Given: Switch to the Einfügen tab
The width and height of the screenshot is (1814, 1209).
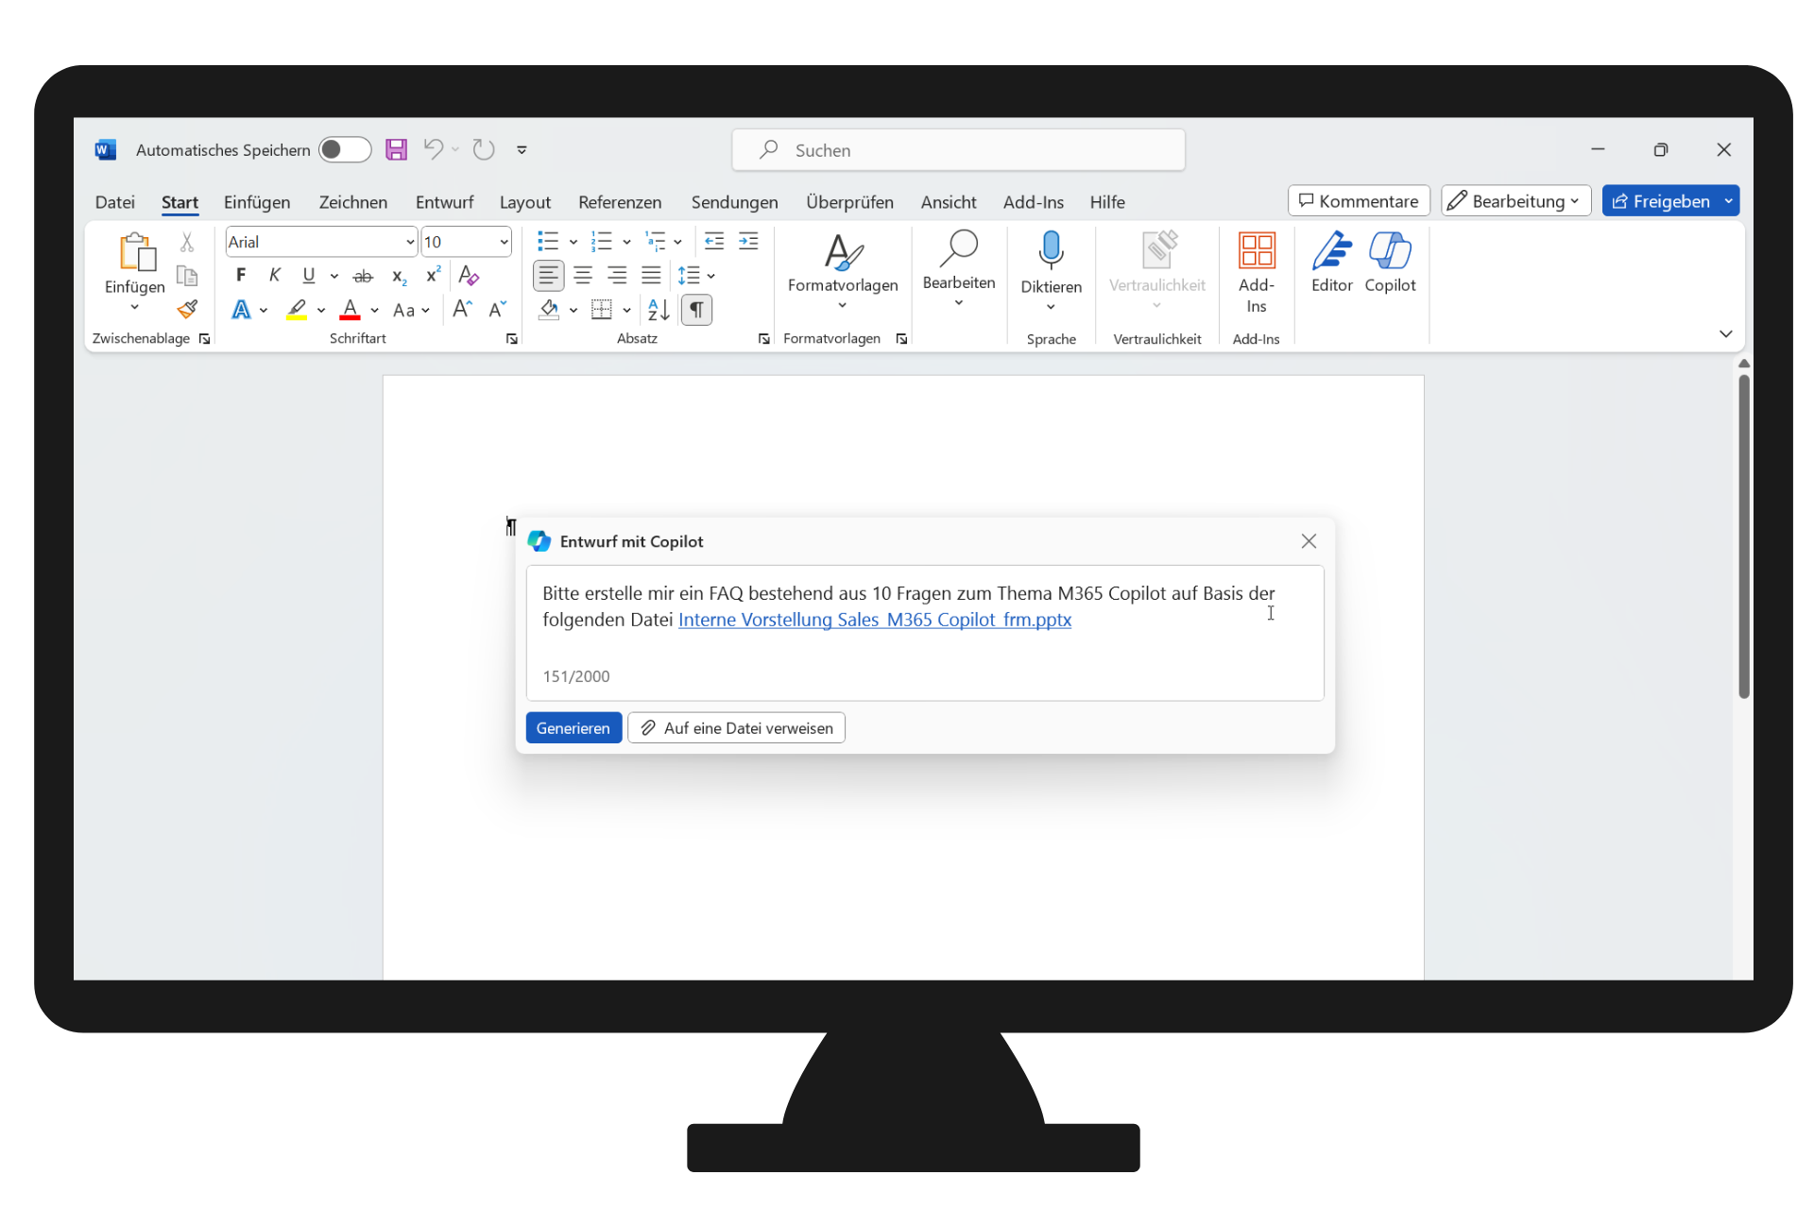Looking at the screenshot, I should tap(257, 202).
